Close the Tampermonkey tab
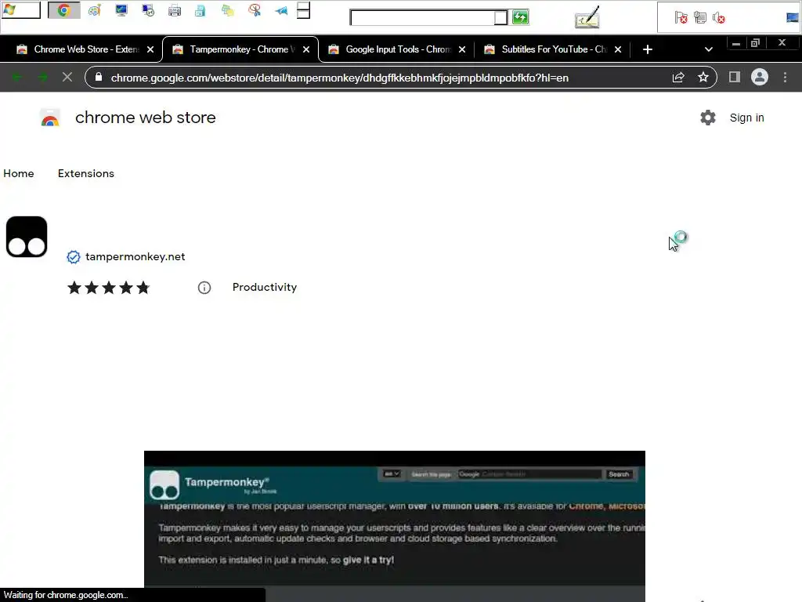802x602 pixels. point(306,49)
